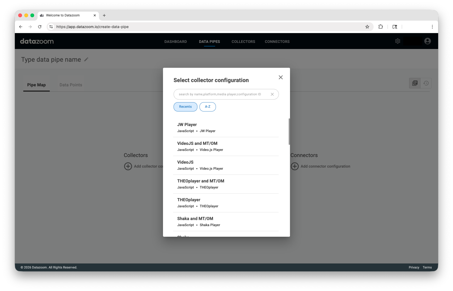Switch to the Data Points tab
Screen dimensions: 453x291
71,85
